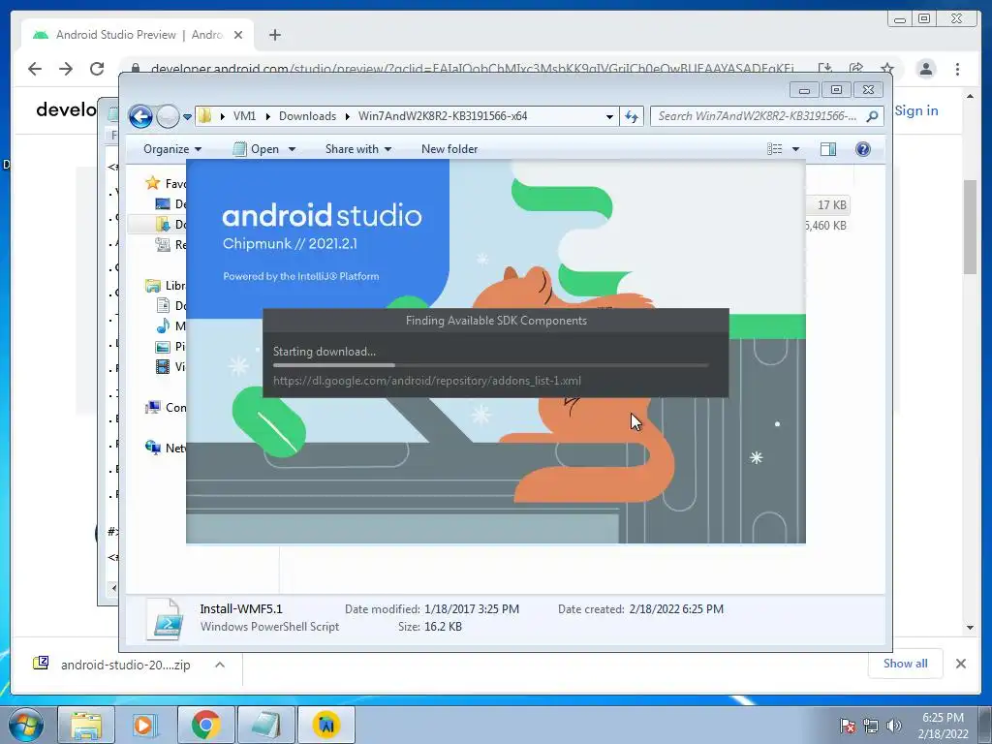Screen dimensions: 992x744
Task: Click Show all downloads
Action: coord(906,663)
